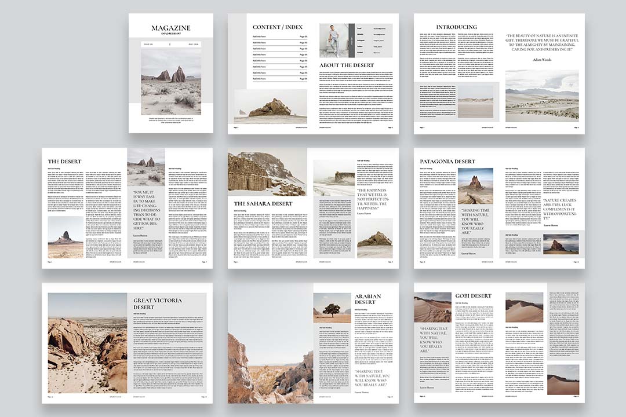Open the rocky canyon photo on Great Victoria spread
The width and height of the screenshot is (626, 417).
[x=88, y=343]
